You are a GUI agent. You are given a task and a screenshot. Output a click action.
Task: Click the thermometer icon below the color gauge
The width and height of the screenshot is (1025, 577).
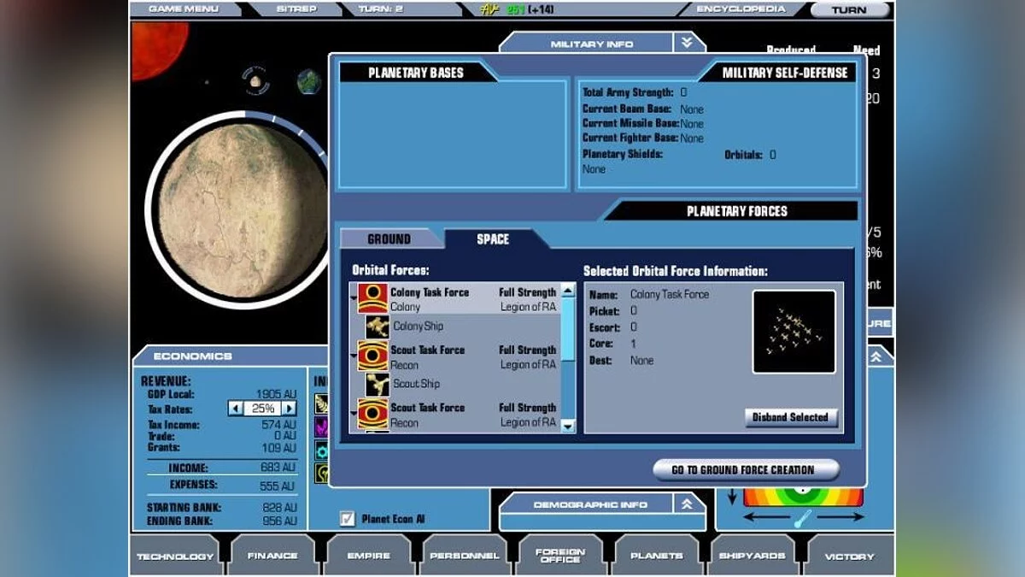(803, 517)
